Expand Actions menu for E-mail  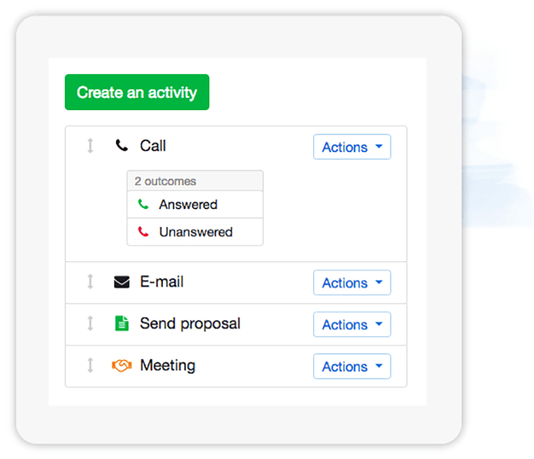tap(352, 283)
